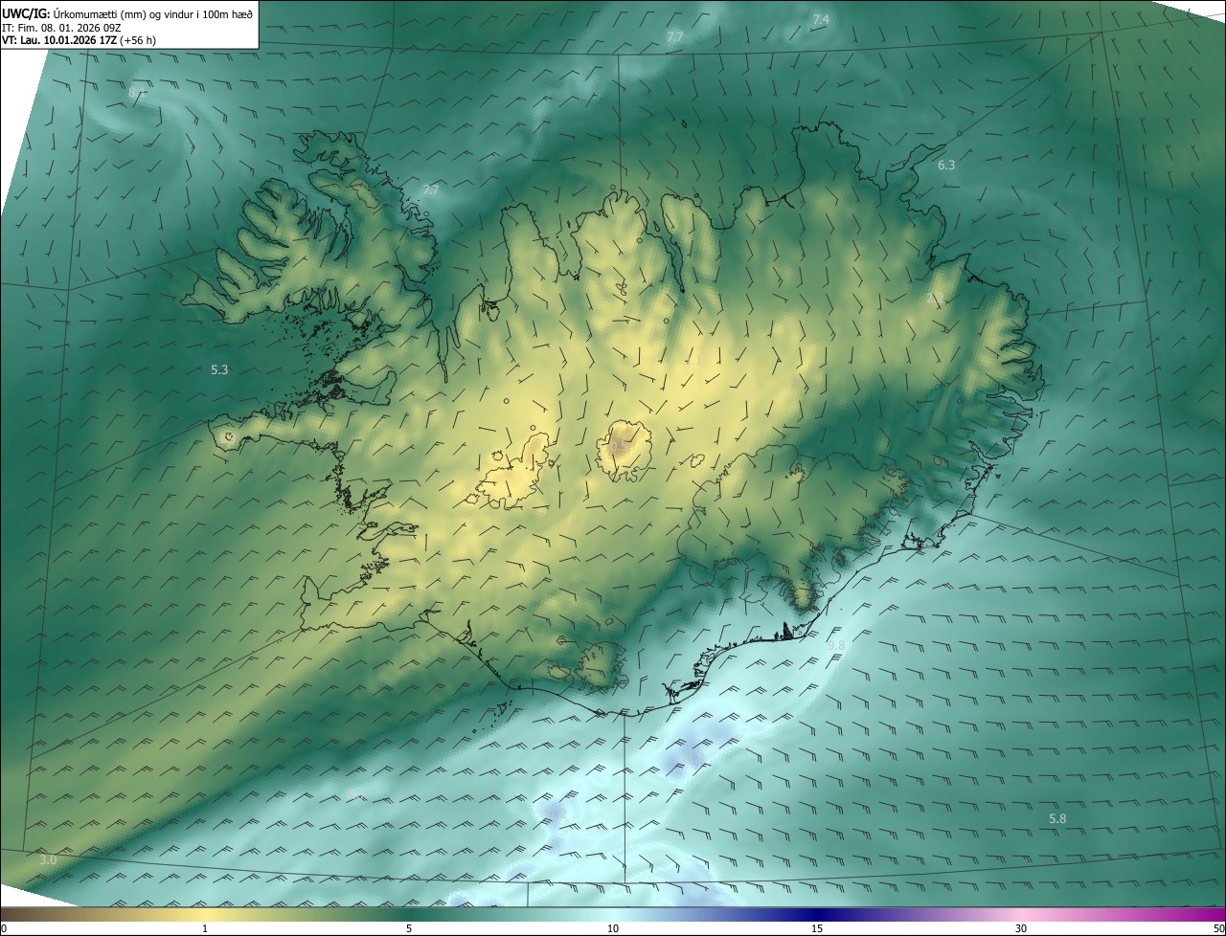Click the 7.7 value label beside the 7.4
Image resolution: width=1226 pixels, height=936 pixels.
click(675, 36)
